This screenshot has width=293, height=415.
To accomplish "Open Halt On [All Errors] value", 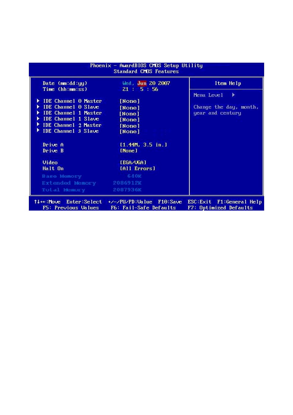I will coord(137,168).
